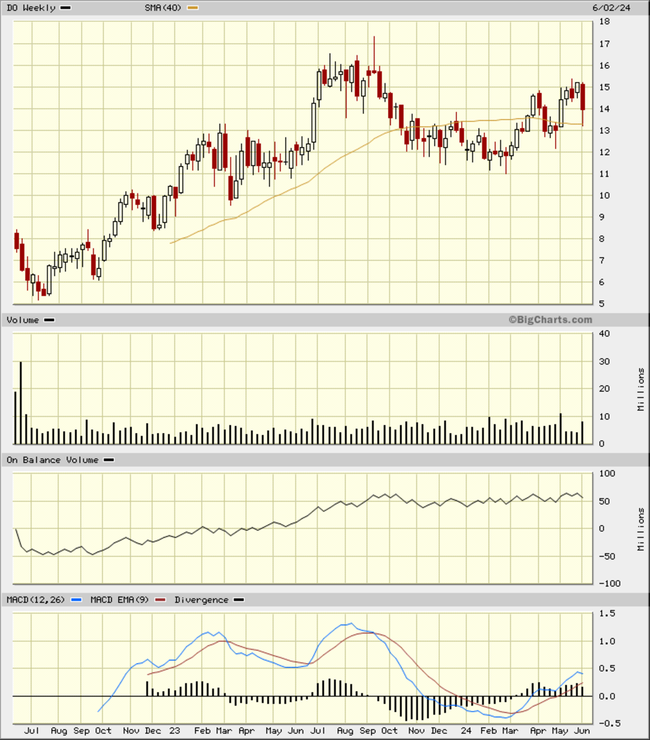Open the BigCharts.com watermark link
The image size is (650, 740).
(550, 319)
